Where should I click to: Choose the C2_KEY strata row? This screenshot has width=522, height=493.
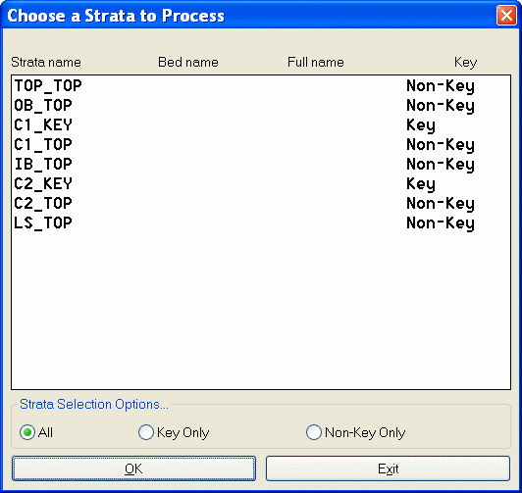tap(261, 184)
